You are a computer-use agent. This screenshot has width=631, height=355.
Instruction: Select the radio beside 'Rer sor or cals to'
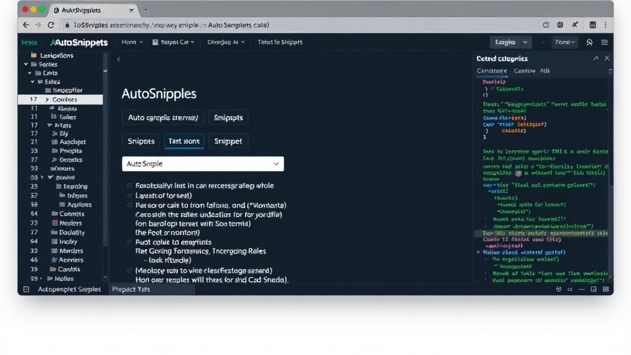[129, 205]
